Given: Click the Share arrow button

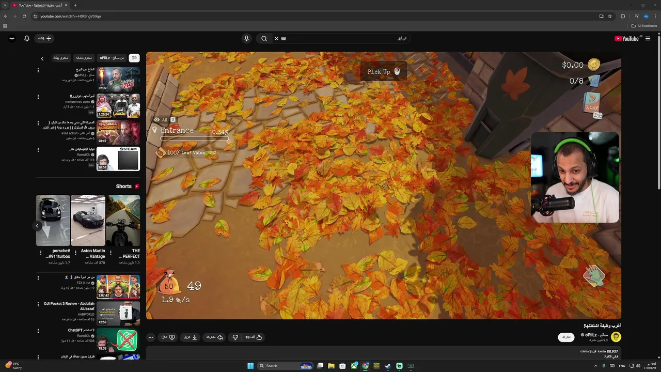Looking at the screenshot, I should 214,337.
